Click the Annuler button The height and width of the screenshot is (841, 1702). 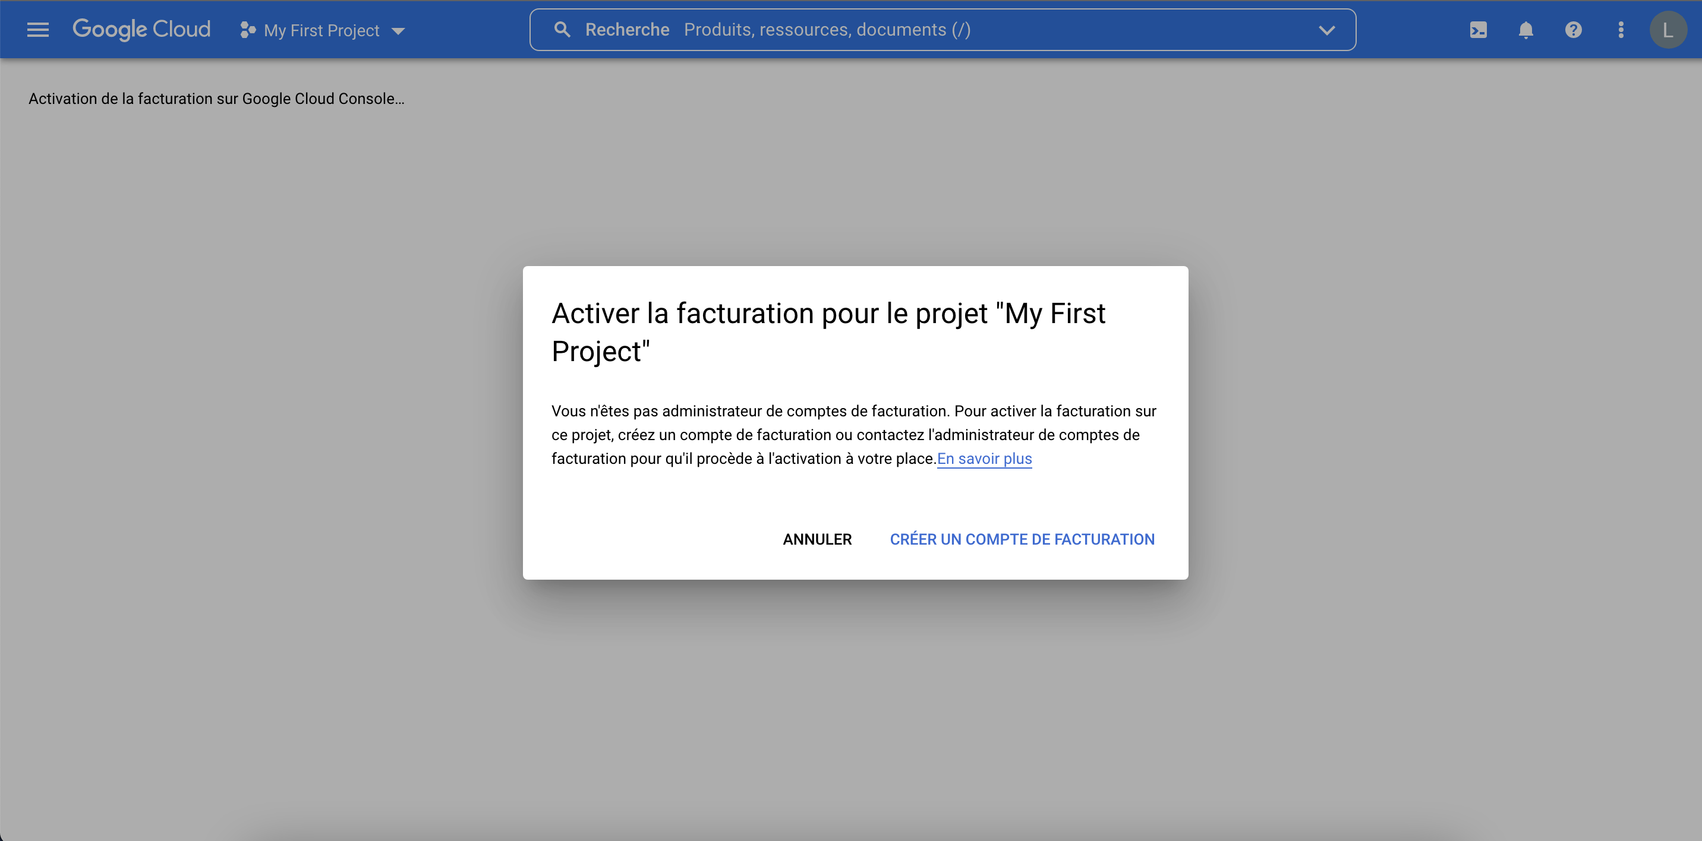tap(817, 539)
